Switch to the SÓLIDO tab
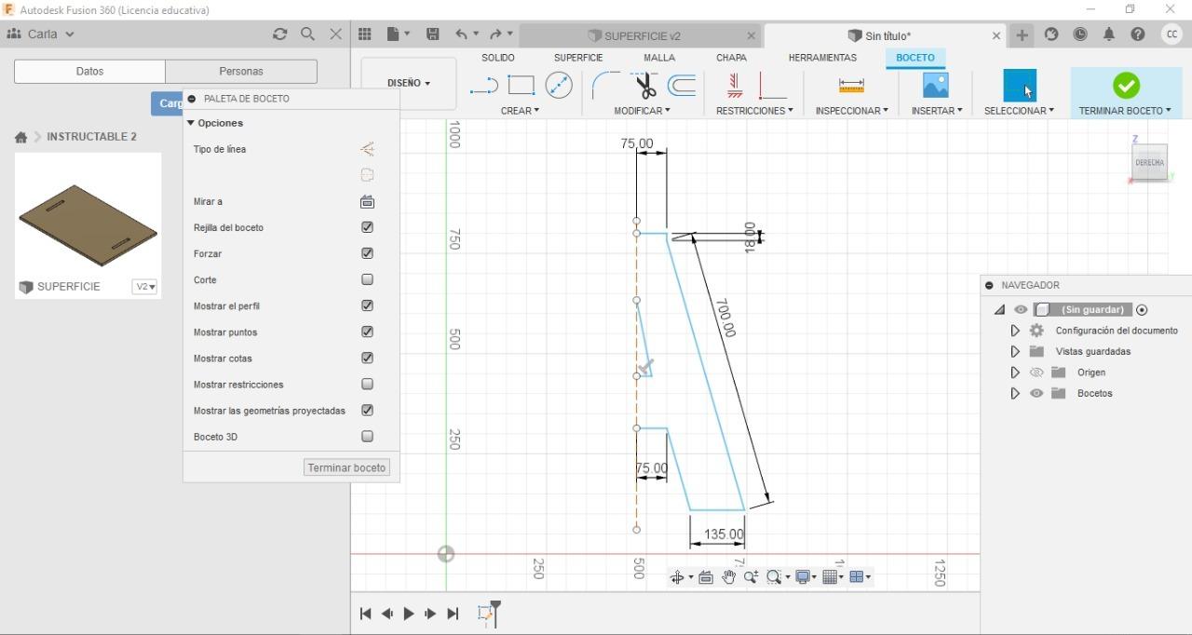The height and width of the screenshot is (635, 1192). point(498,58)
